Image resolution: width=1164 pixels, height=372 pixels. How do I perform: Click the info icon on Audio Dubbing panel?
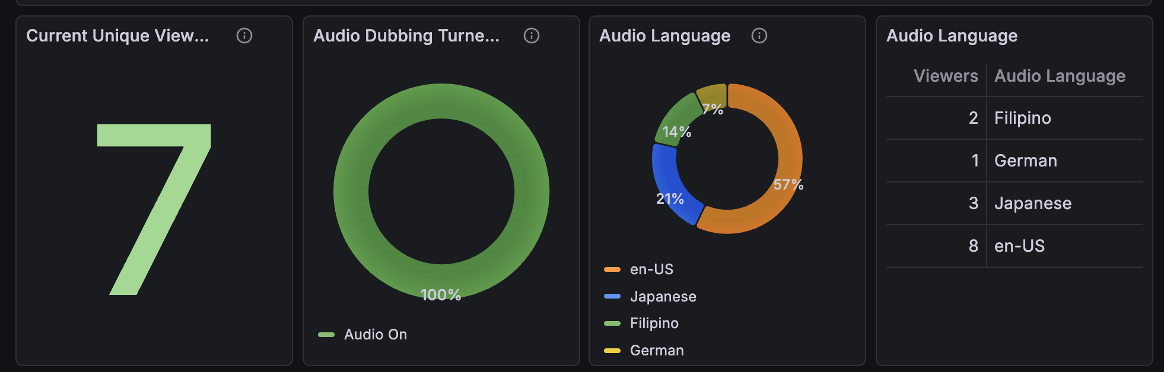tap(532, 36)
